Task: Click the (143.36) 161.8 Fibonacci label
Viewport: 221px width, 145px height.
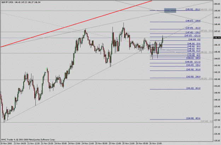Action: point(193,70)
